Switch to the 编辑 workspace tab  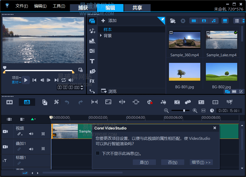point(110,8)
